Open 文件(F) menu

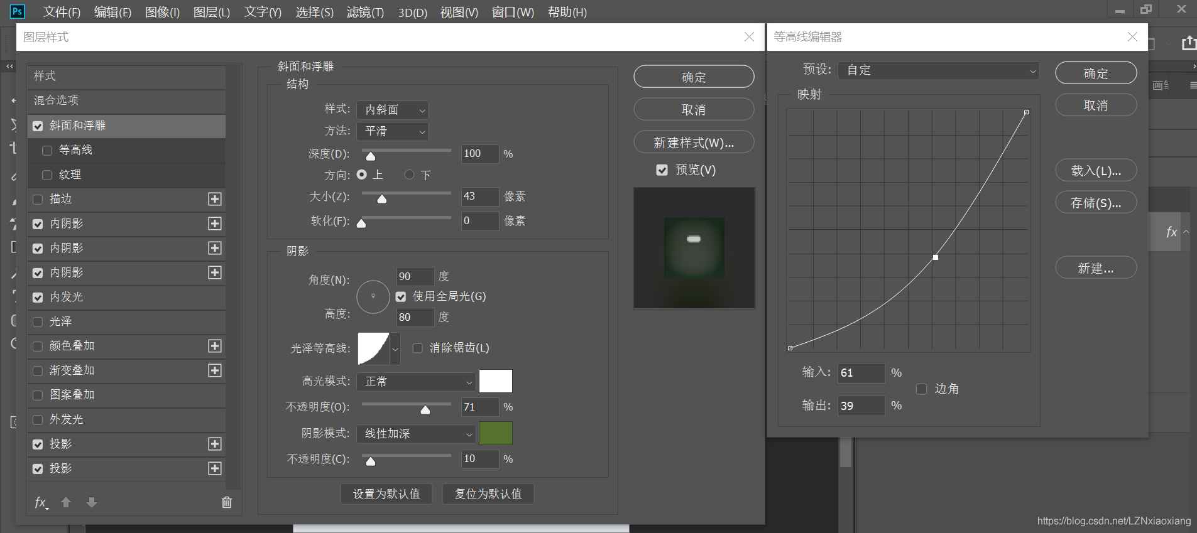[62, 12]
